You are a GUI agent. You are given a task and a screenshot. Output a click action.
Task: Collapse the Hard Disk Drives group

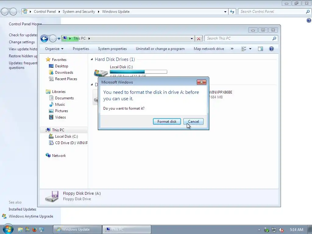[92, 59]
